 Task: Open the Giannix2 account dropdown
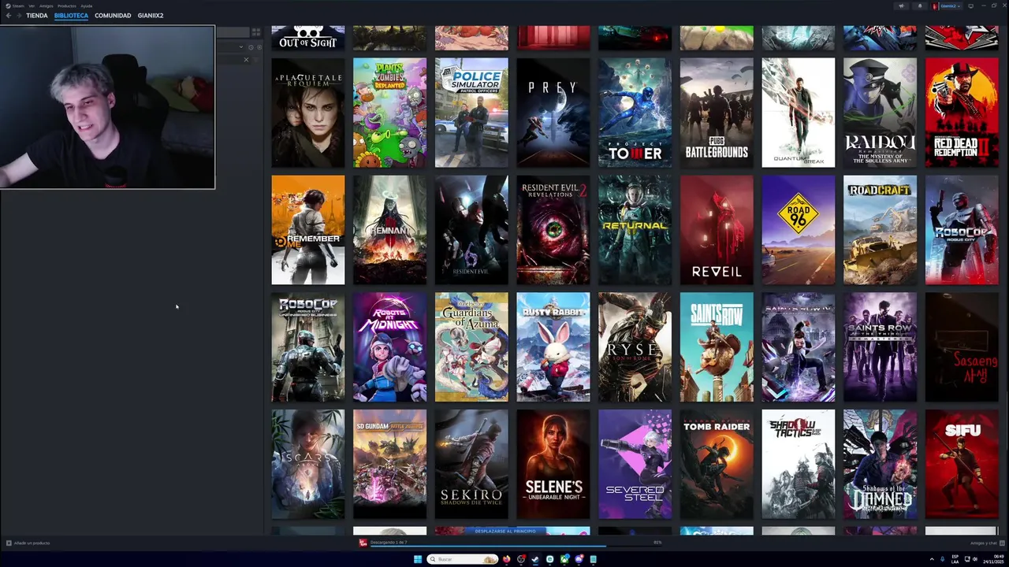(x=951, y=6)
